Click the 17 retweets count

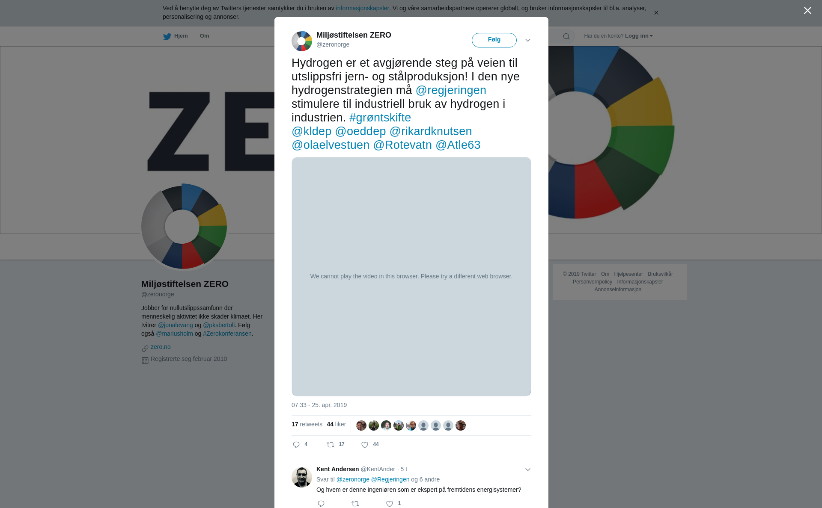pos(307,424)
